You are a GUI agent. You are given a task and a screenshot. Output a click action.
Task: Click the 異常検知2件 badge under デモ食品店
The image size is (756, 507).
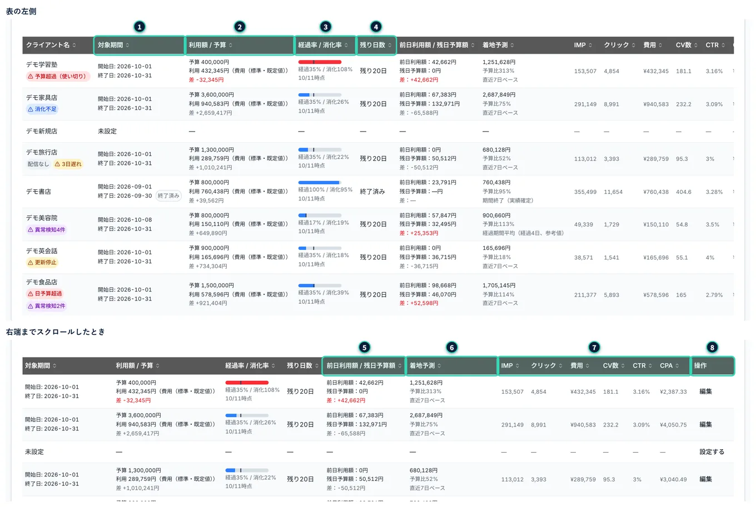pyautogui.click(x=47, y=306)
